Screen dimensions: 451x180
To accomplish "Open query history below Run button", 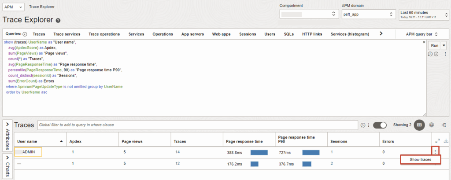I will point(430,54).
